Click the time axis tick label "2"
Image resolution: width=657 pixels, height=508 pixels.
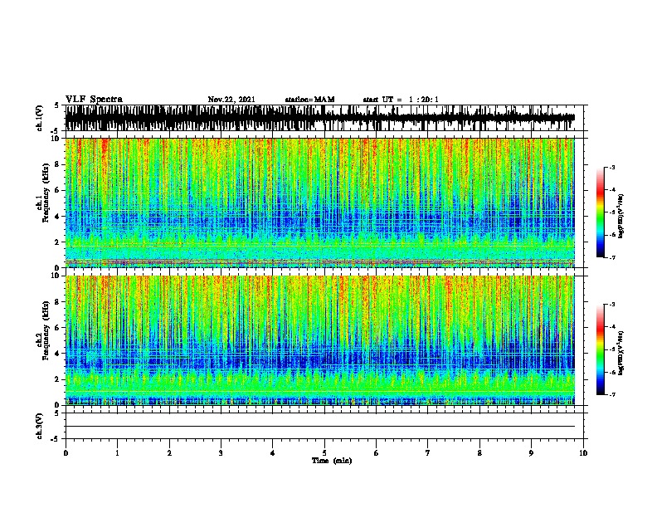(169, 453)
